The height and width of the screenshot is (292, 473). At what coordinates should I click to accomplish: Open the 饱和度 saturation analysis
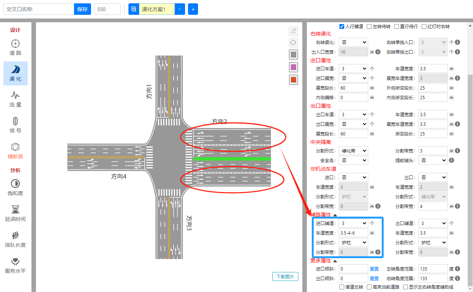[x=16, y=187]
